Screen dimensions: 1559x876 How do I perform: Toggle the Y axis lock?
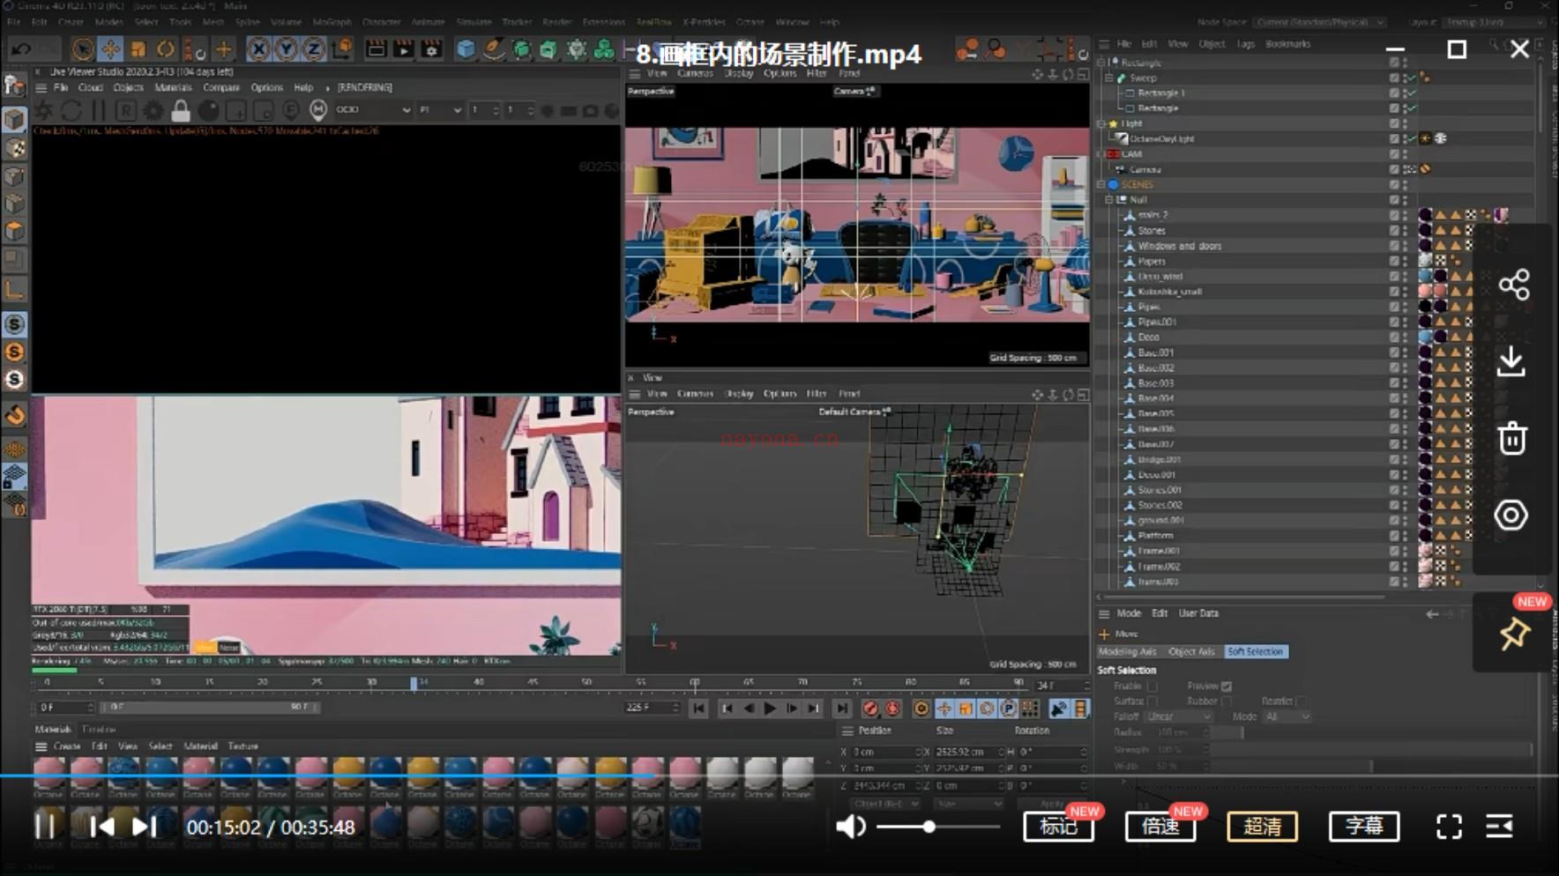pos(286,48)
